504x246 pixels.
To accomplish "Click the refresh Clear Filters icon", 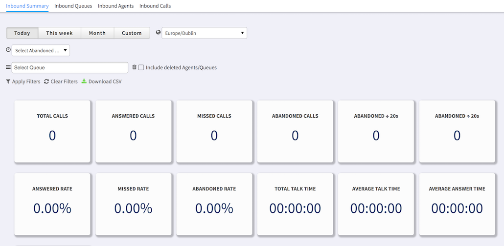I will click(46, 82).
